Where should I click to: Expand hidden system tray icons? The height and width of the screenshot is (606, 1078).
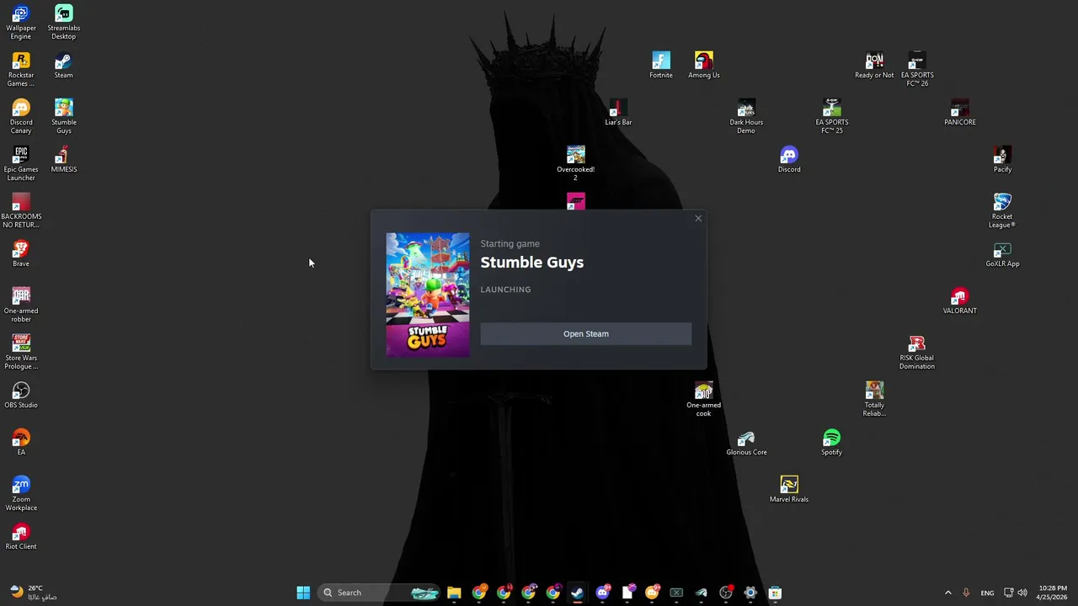[x=947, y=593]
